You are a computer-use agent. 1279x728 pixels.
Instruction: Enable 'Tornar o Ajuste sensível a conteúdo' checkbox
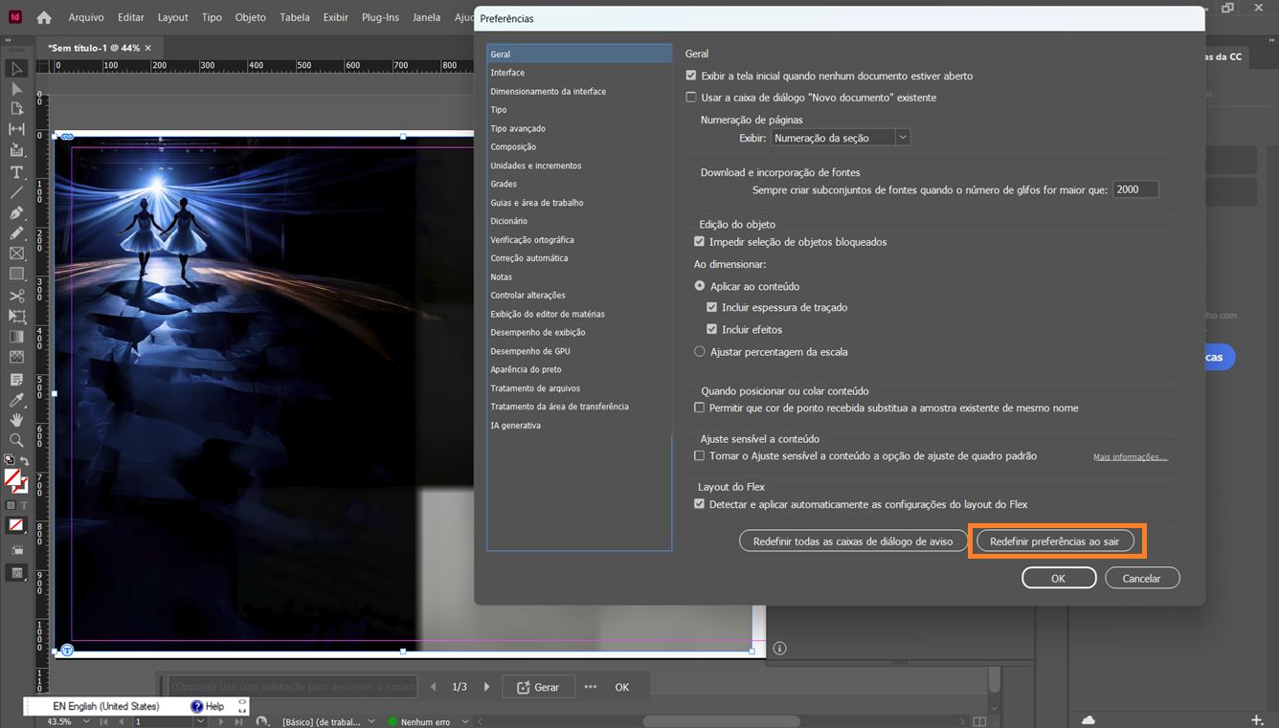click(x=699, y=456)
